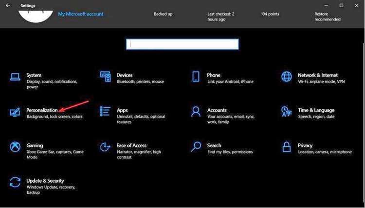Image resolution: width=365 pixels, height=208 pixels.
Task: Open the My Microsoft account link
Action: click(81, 14)
